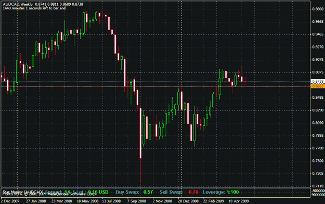Select the 0.8090 price axis label
This screenshot has width=325, height=204.
318,123
